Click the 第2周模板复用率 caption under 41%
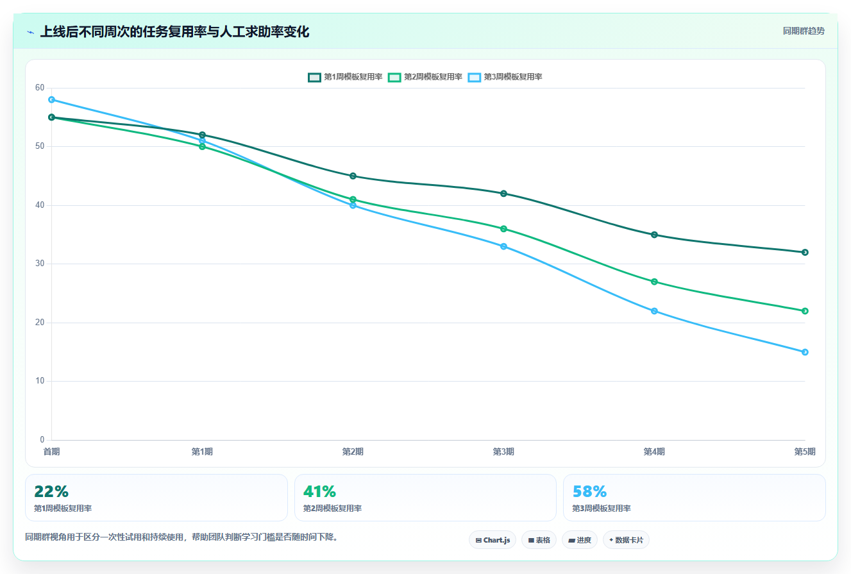851x574 pixels. click(332, 509)
